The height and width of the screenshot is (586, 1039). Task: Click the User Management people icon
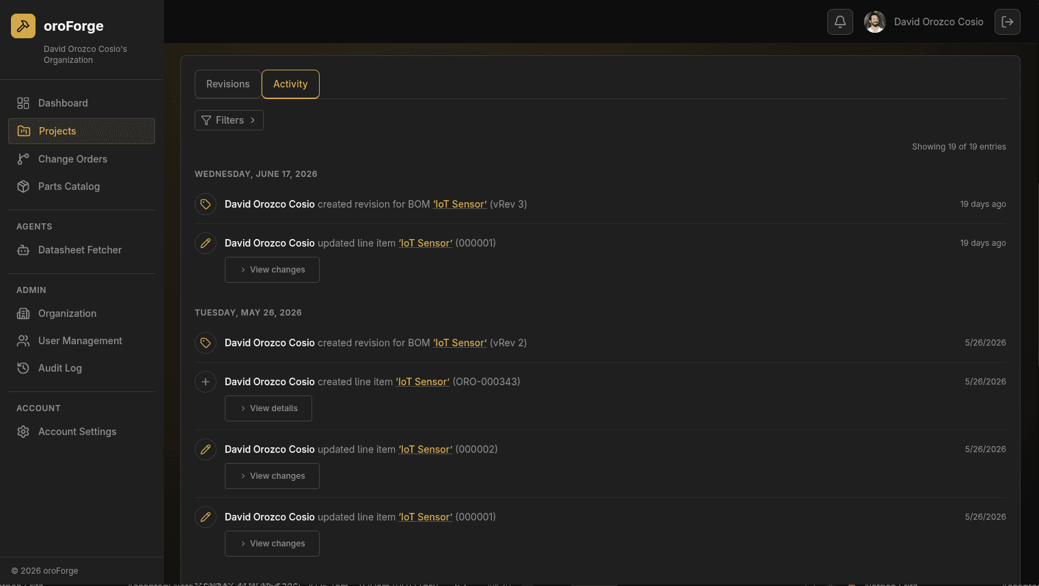tap(23, 341)
